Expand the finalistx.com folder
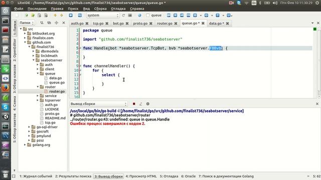The image size is (321, 180). [25, 38]
